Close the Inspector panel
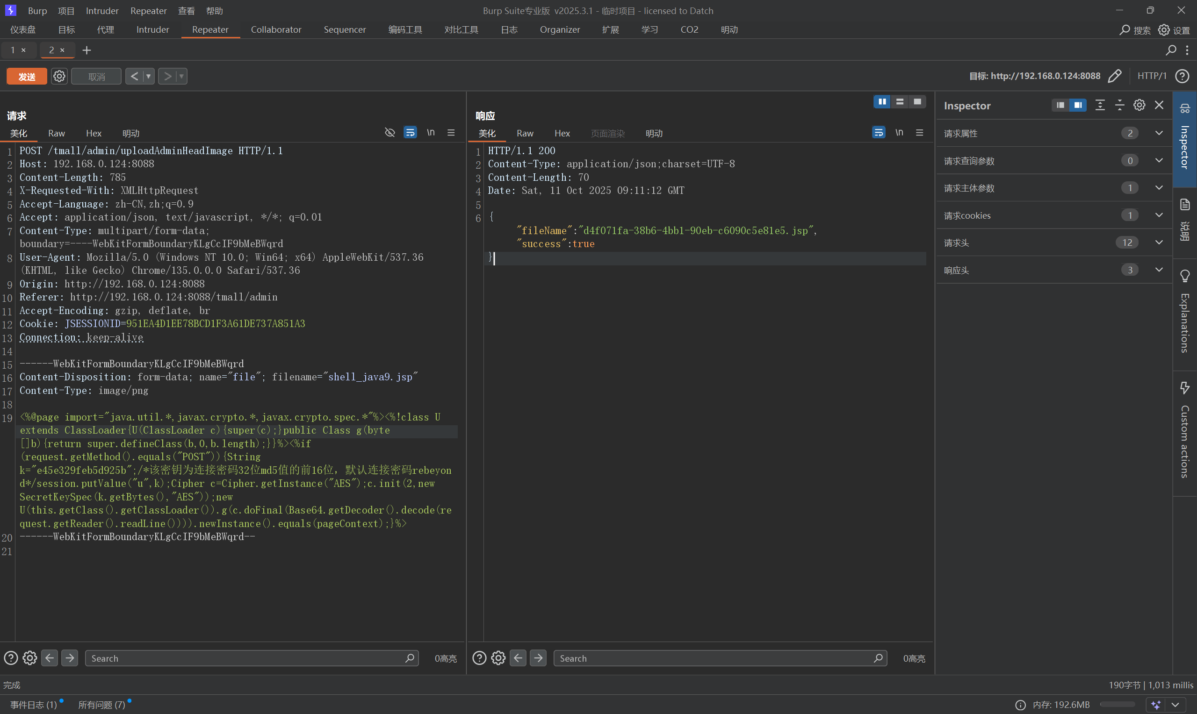The width and height of the screenshot is (1197, 714). coord(1159,105)
